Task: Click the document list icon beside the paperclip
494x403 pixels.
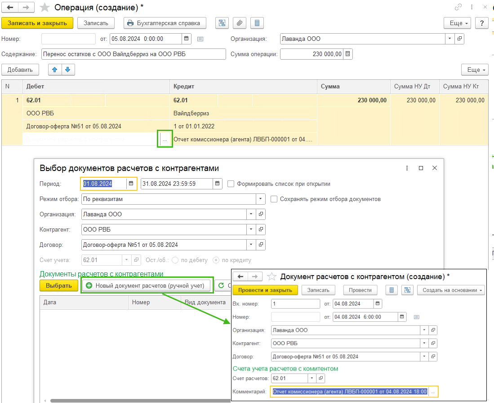Action: 257,23
